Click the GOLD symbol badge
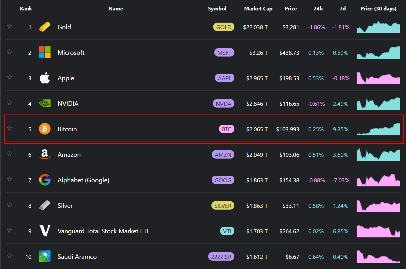406x269 pixels. (x=224, y=27)
